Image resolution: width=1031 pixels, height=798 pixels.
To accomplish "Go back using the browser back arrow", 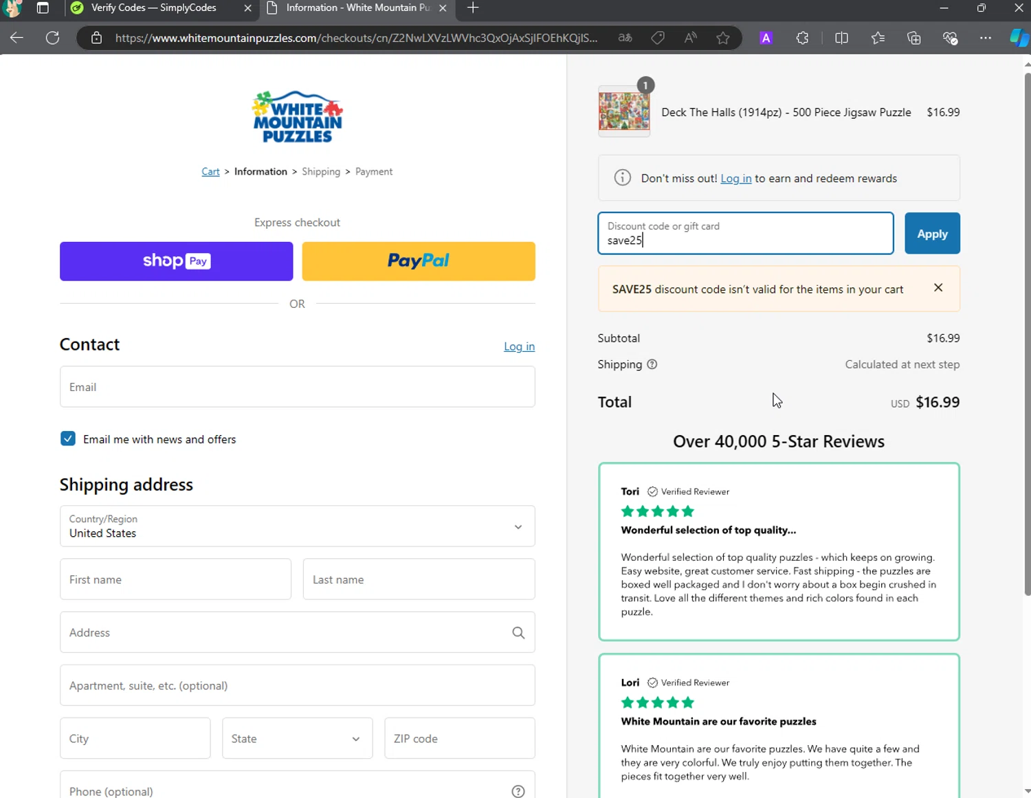I will point(16,38).
